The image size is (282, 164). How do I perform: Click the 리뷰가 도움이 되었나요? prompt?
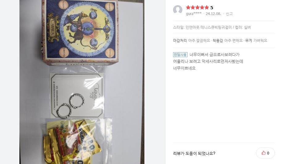[194, 154]
